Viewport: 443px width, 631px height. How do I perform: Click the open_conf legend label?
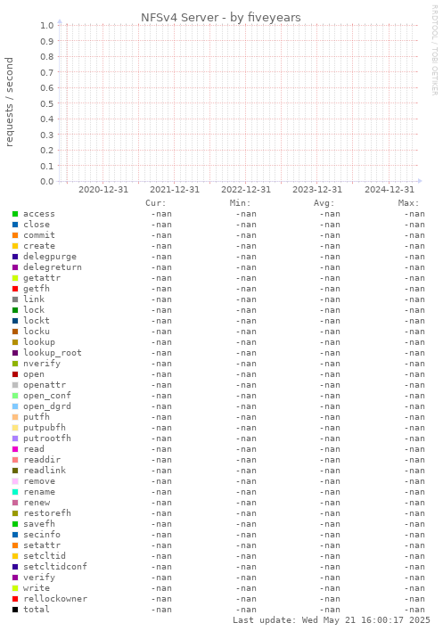47,396
